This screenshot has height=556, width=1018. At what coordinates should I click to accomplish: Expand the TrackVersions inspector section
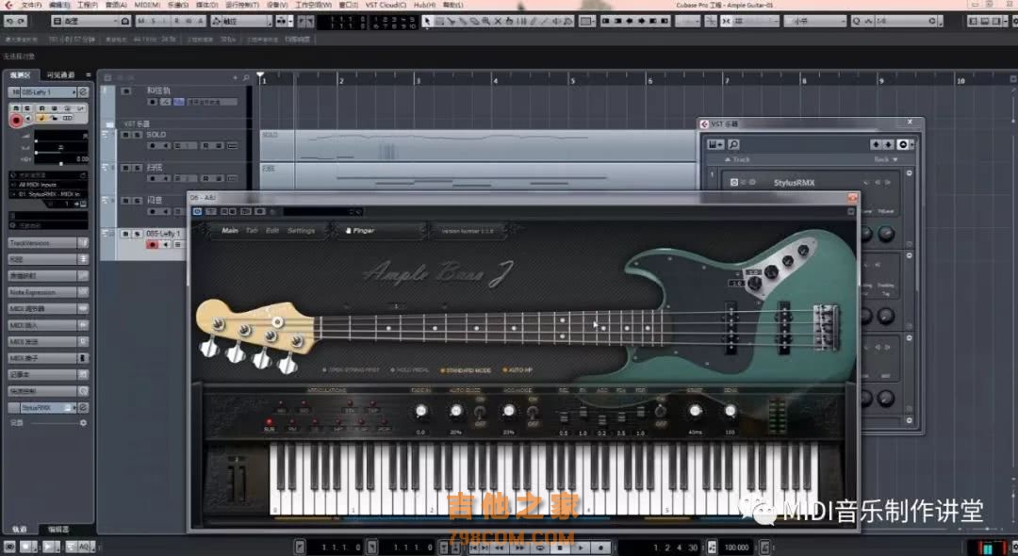(x=48, y=242)
